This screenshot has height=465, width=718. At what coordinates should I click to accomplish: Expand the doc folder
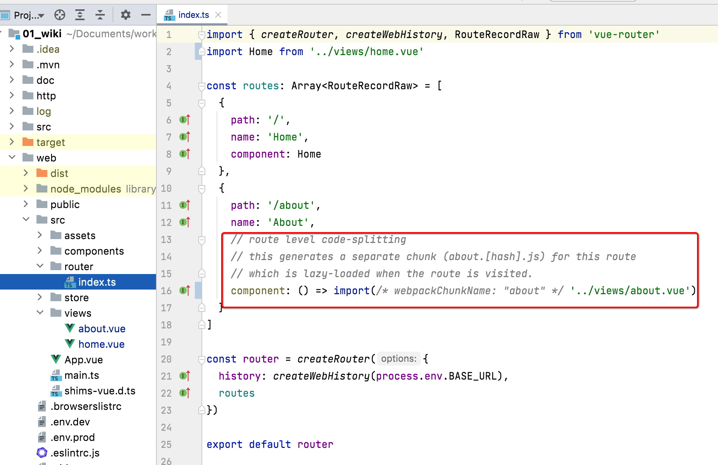coord(12,80)
